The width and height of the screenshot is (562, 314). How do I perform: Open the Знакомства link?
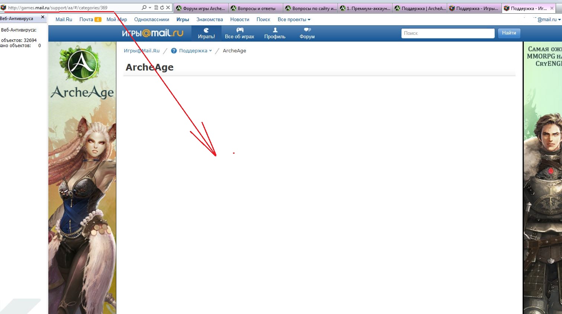coord(210,19)
